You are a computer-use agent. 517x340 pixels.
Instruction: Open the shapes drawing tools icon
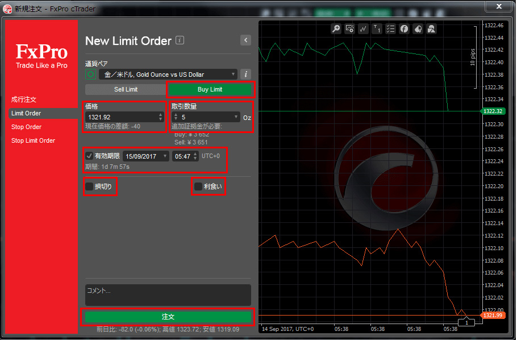pyautogui.click(x=431, y=29)
